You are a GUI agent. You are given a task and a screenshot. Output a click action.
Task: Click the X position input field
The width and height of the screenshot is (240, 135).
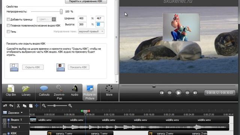(100, 18)
